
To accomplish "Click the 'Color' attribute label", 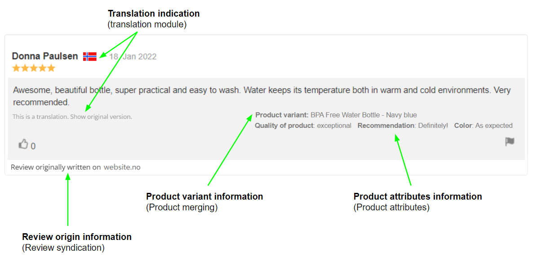I will pyautogui.click(x=462, y=126).
